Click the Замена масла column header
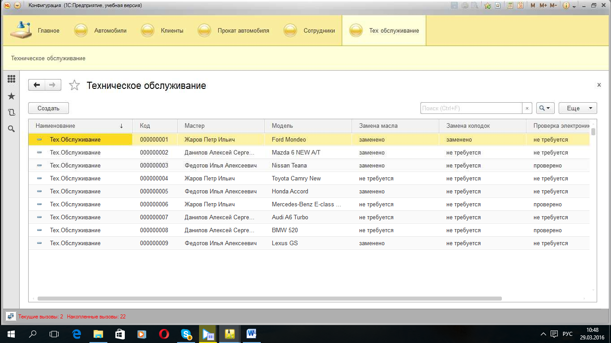Image resolution: width=611 pixels, height=343 pixels. 395,126
